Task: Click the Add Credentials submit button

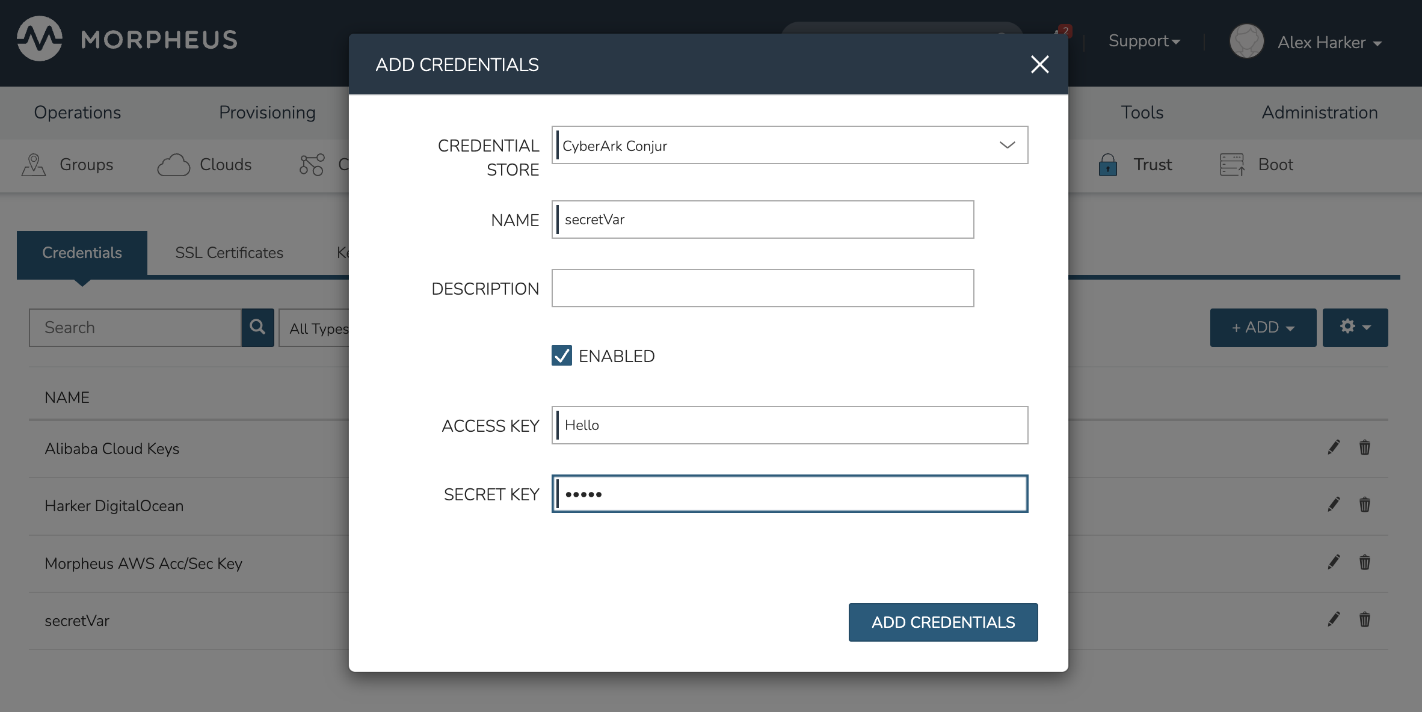Action: pos(943,622)
